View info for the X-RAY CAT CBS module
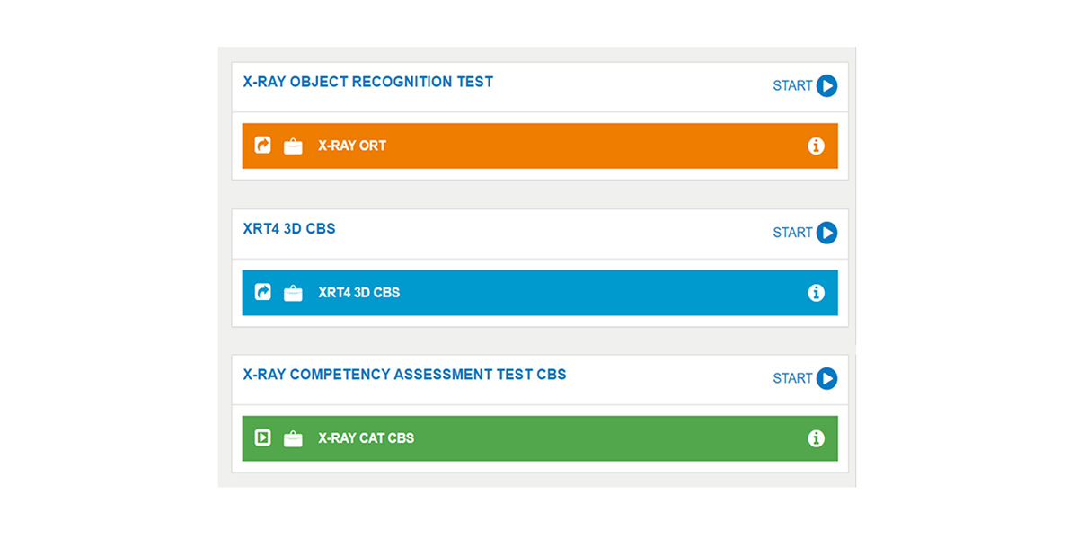Image resolution: width=1078 pixels, height=539 pixels. [816, 438]
